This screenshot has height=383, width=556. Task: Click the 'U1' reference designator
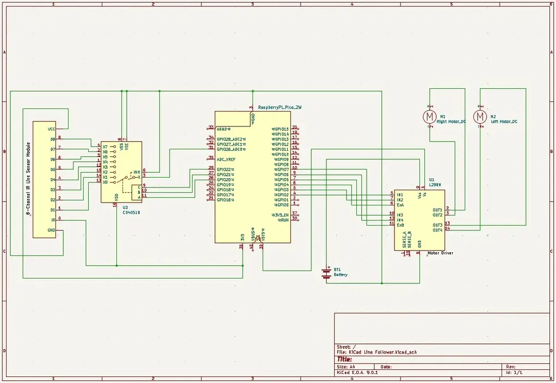click(x=431, y=180)
